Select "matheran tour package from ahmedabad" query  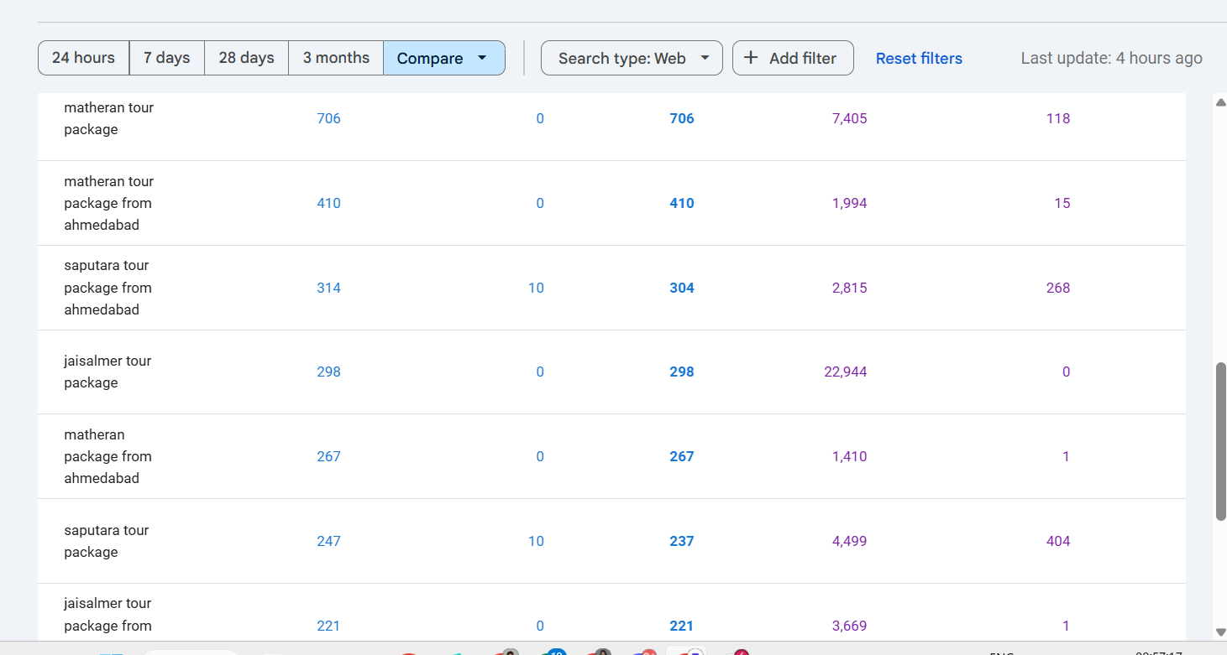(x=108, y=203)
